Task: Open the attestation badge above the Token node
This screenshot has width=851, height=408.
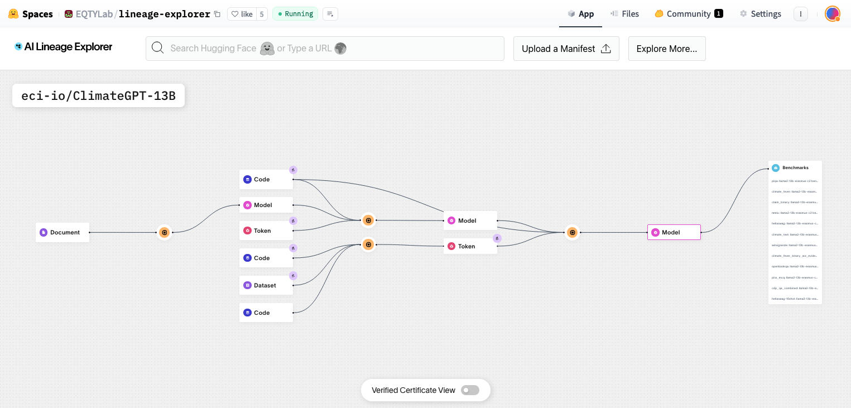Action: [x=294, y=220]
